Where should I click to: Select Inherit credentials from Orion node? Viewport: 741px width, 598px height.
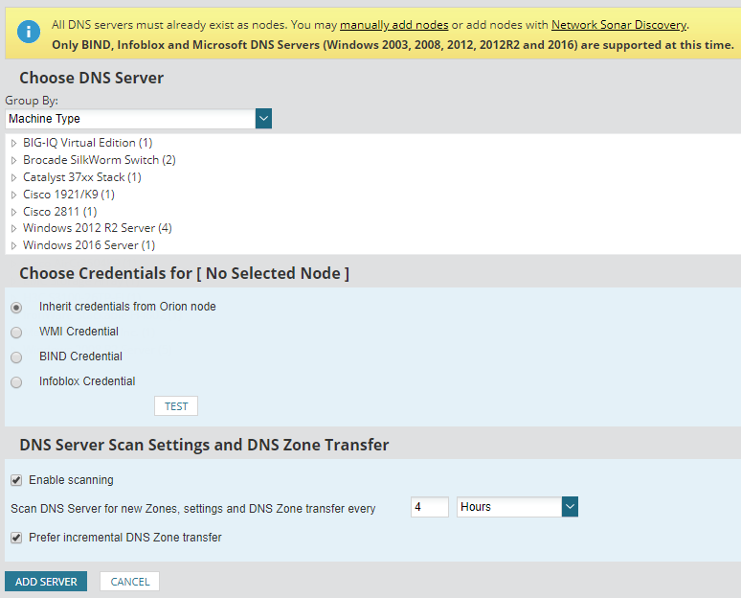point(16,308)
